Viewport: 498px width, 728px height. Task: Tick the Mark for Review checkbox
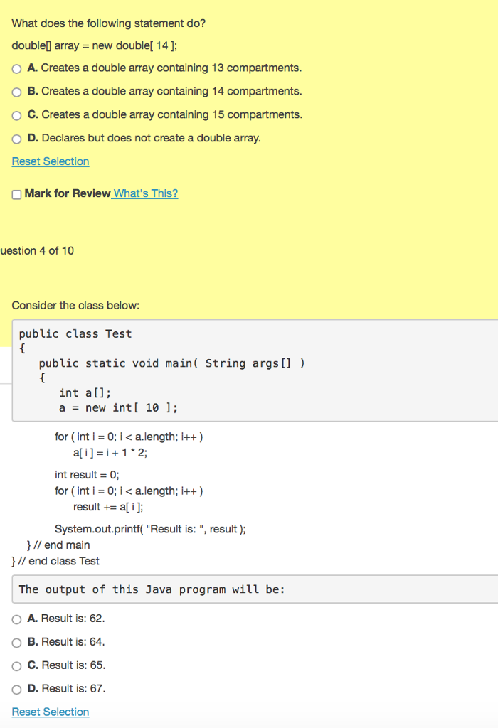point(17,194)
